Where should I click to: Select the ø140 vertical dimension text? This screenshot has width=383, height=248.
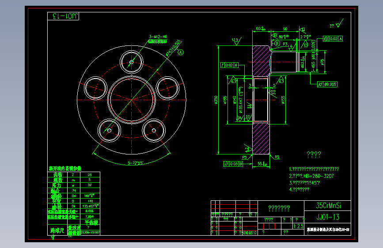coord(235,100)
